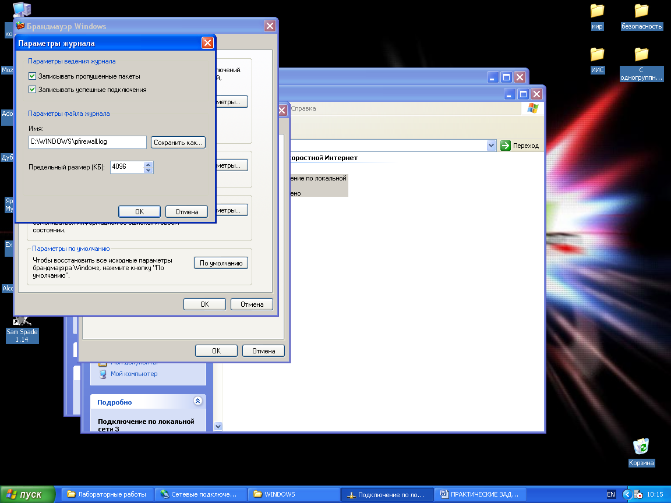
Task: Click OK in connection properties dialog
Action: coord(216,350)
